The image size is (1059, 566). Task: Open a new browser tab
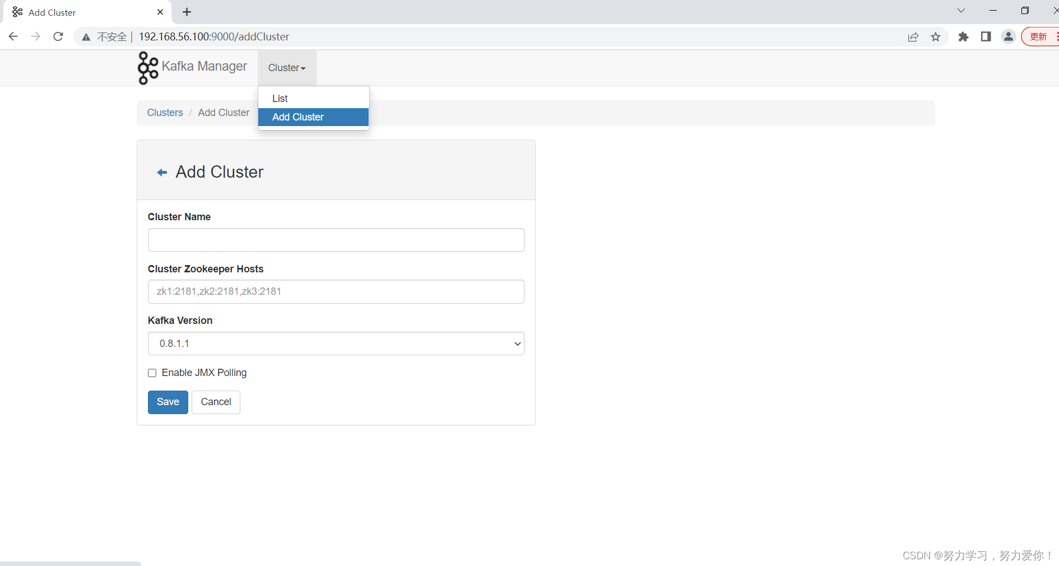[x=187, y=12]
